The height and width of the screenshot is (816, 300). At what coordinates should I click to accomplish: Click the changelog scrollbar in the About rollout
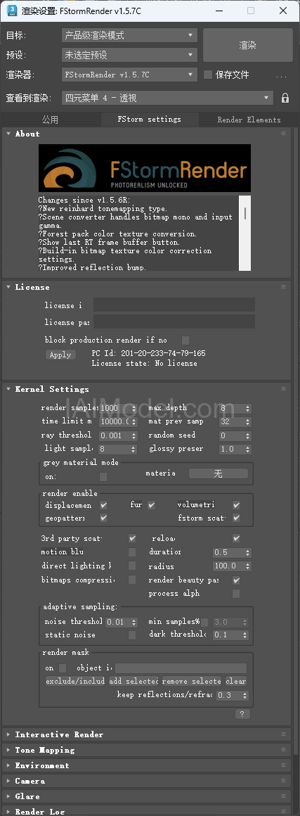tap(244, 233)
